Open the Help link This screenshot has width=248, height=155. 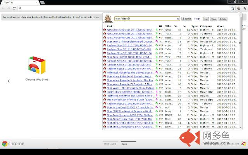(x=197, y=19)
